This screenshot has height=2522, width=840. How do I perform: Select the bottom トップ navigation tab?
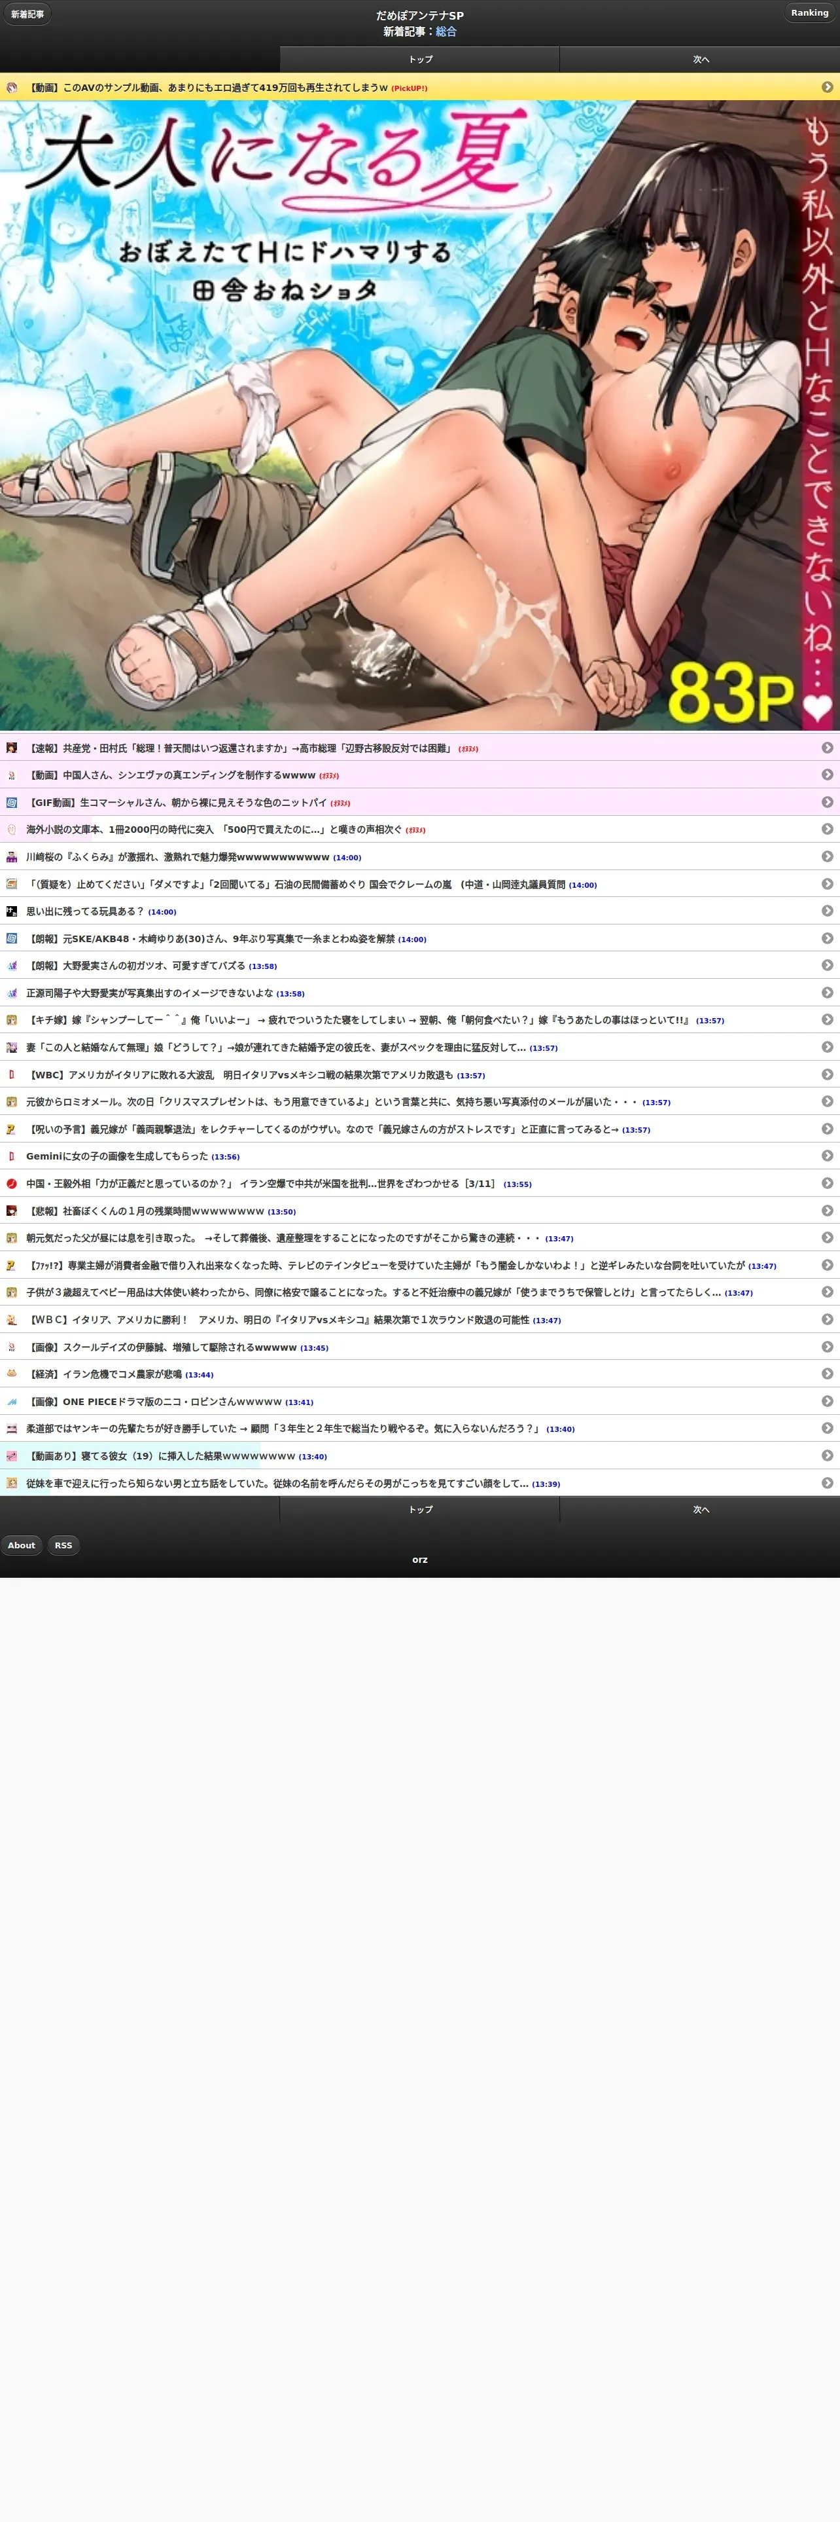click(x=419, y=1510)
